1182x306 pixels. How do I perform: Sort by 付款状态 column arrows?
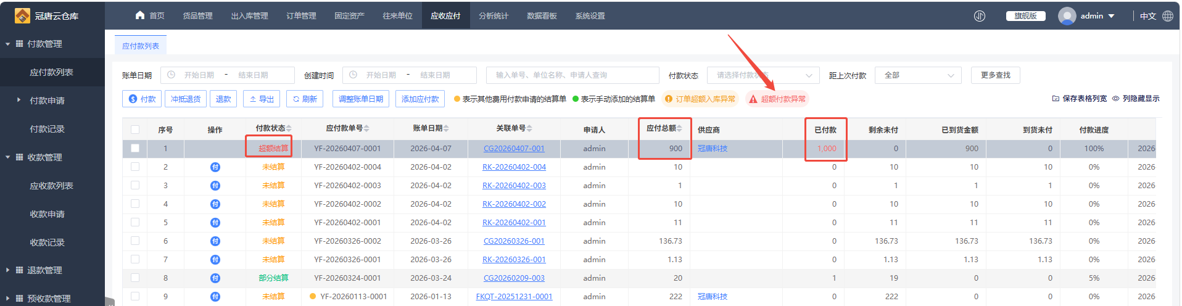pyautogui.click(x=289, y=128)
